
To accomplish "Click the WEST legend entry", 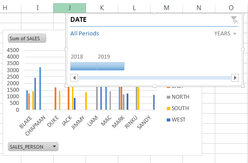I will pyautogui.click(x=176, y=120).
